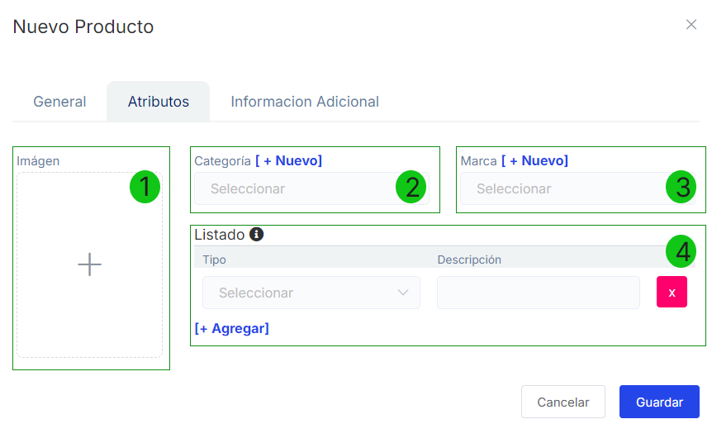Click the + Agregar link
712x443 pixels.
[x=231, y=328]
